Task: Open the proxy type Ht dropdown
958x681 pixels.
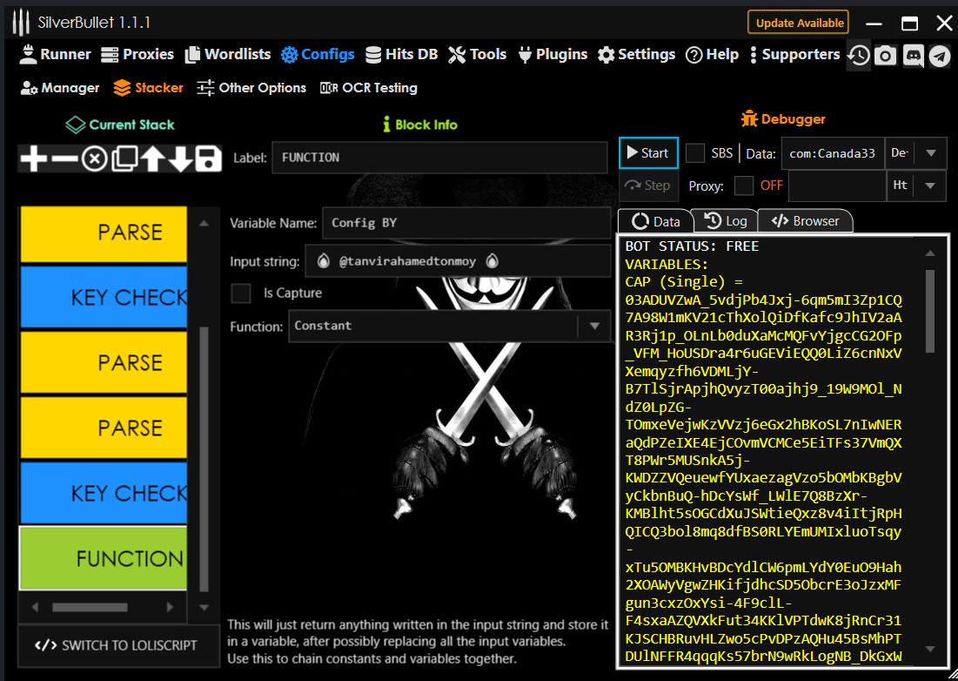Action: pos(930,185)
